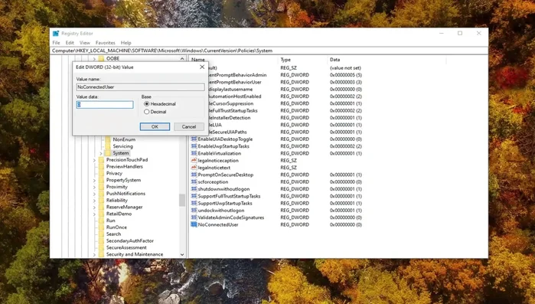Click the tree pane scroll up arrow

pos(182,59)
